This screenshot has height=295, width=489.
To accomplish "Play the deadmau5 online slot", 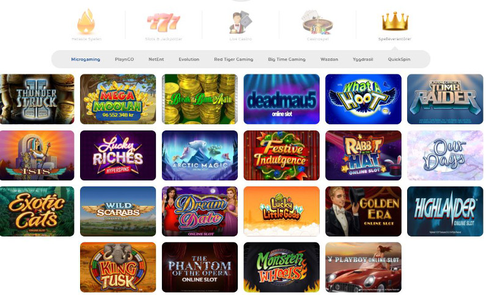I will click(282, 99).
